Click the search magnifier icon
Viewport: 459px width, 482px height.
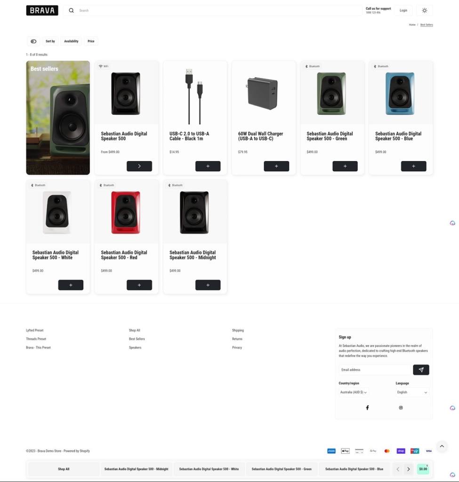click(x=72, y=10)
